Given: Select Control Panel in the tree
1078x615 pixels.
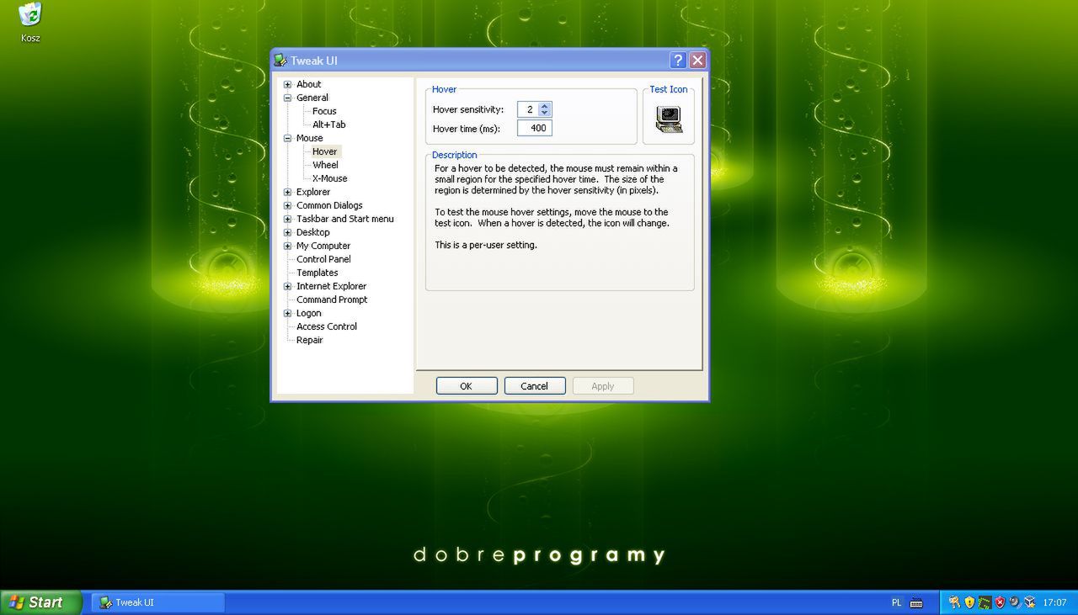Looking at the screenshot, I should 324,259.
